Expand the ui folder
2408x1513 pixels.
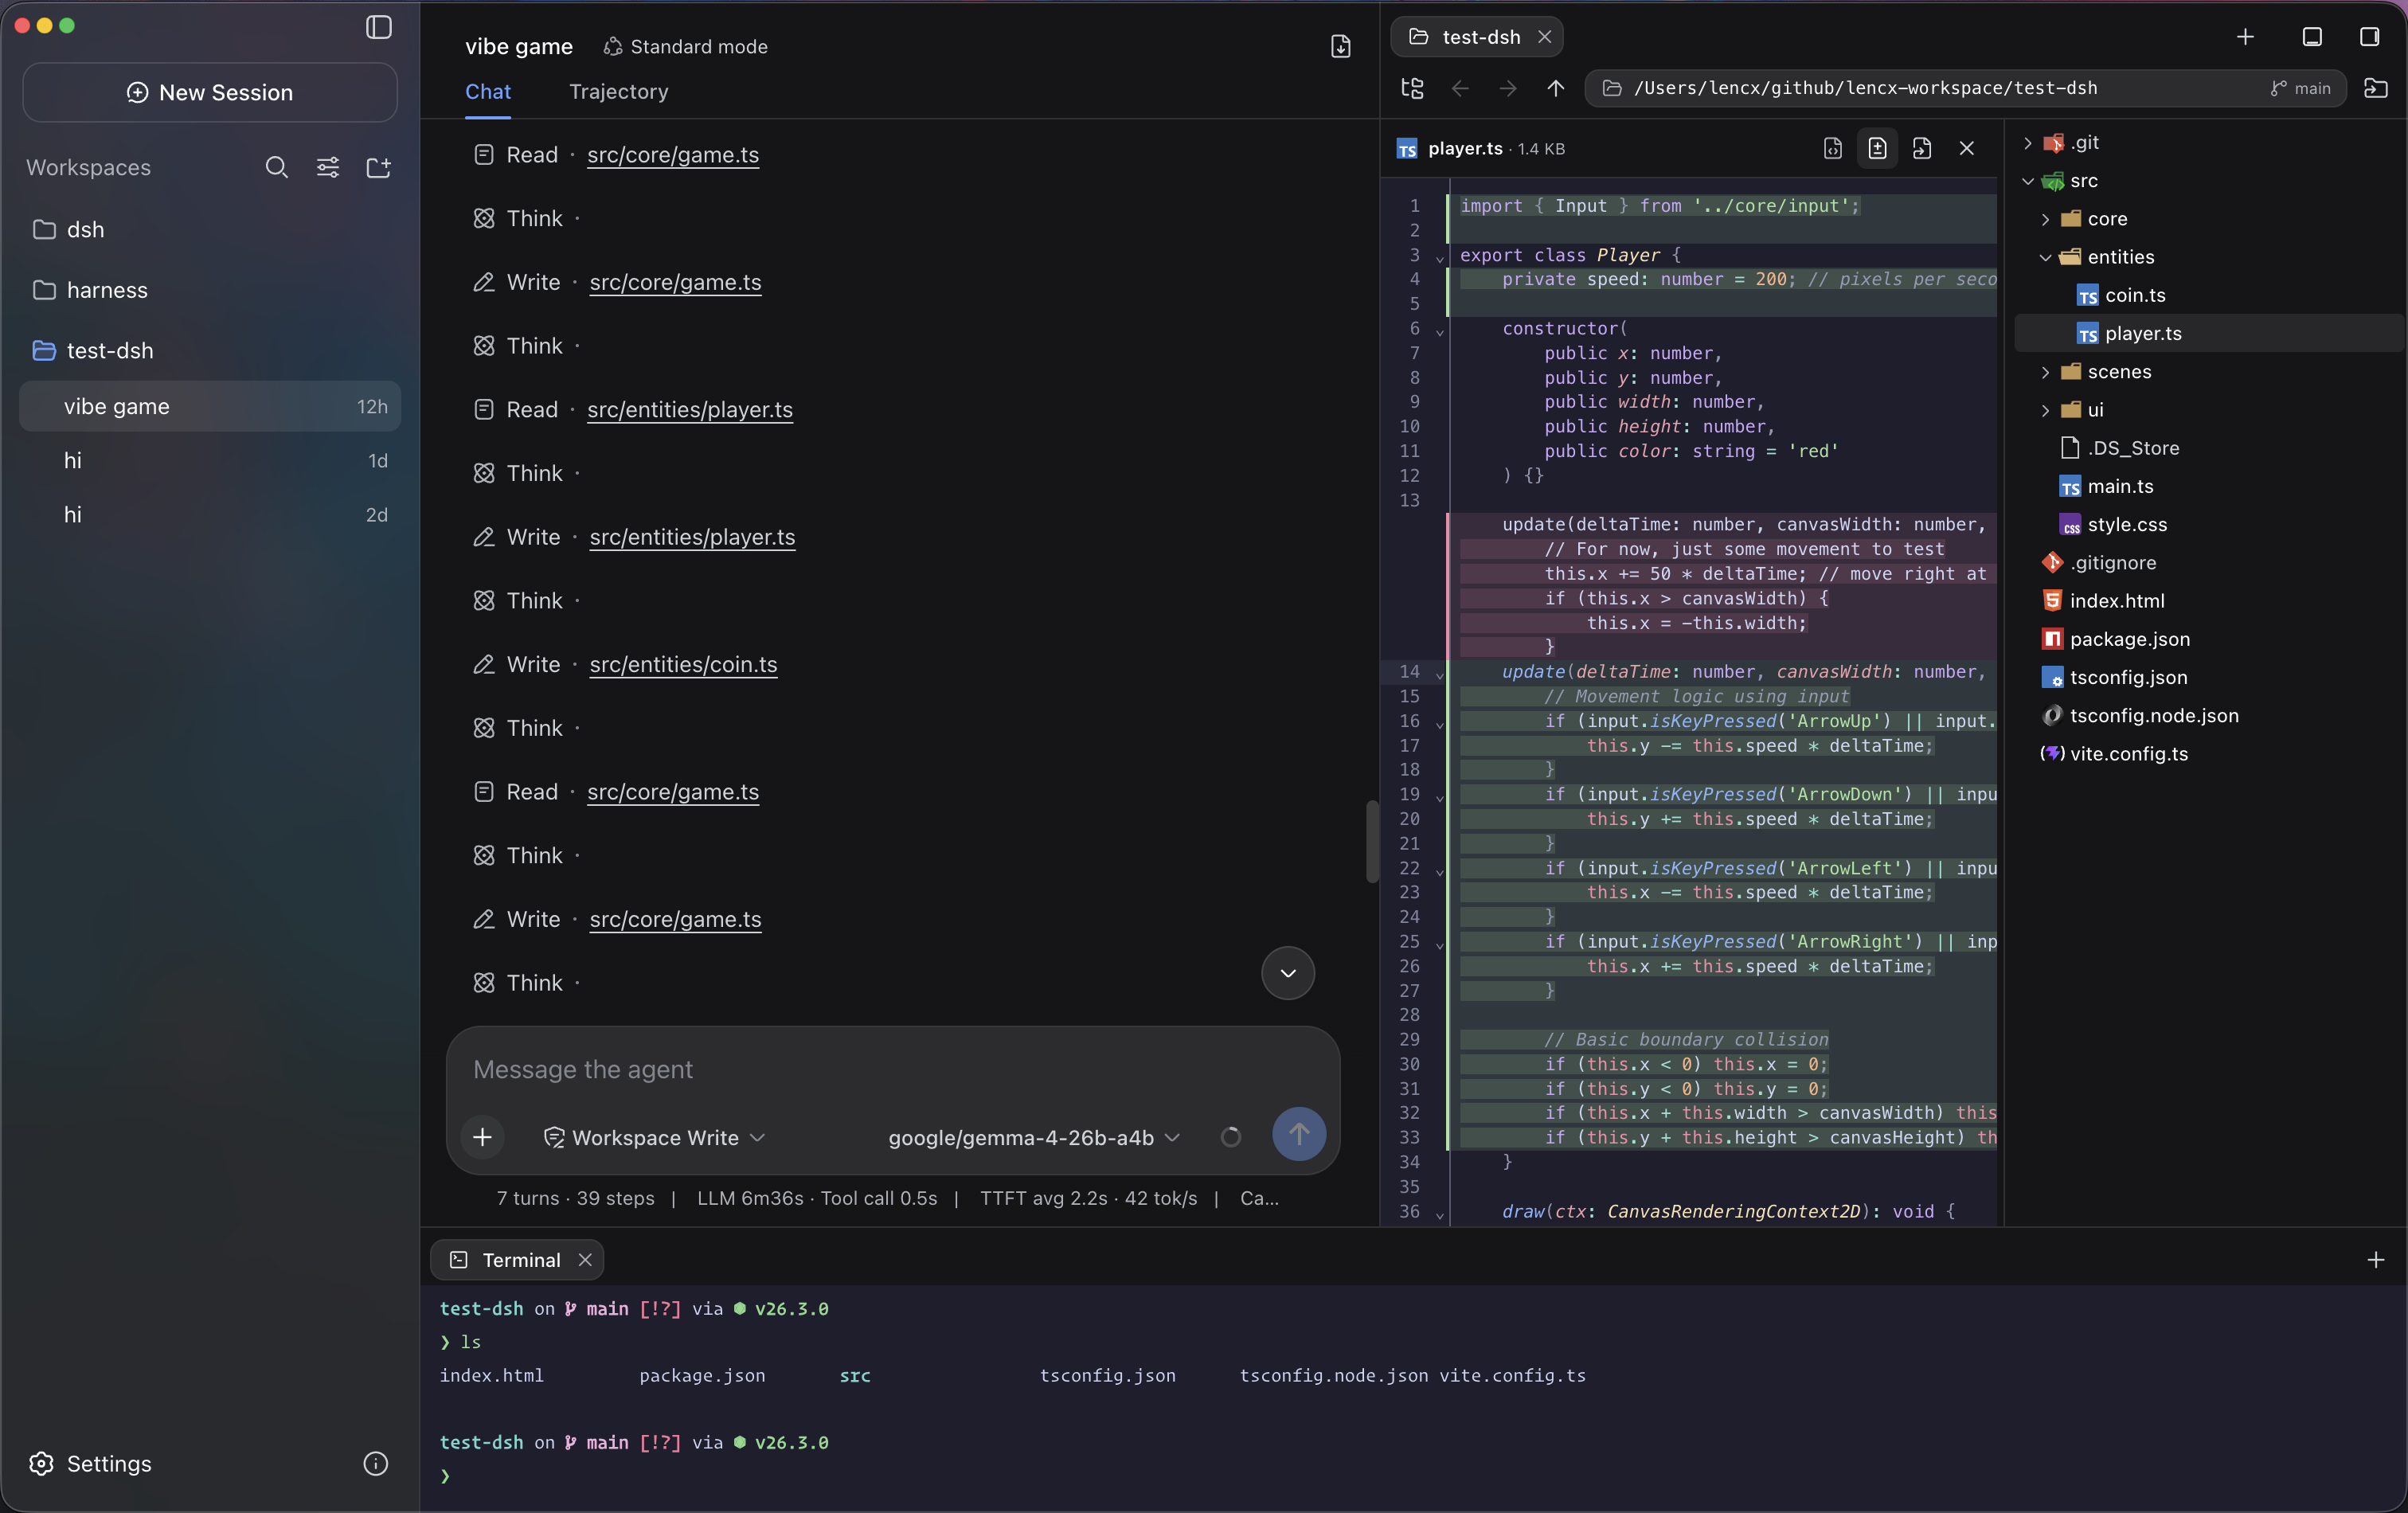2046,410
